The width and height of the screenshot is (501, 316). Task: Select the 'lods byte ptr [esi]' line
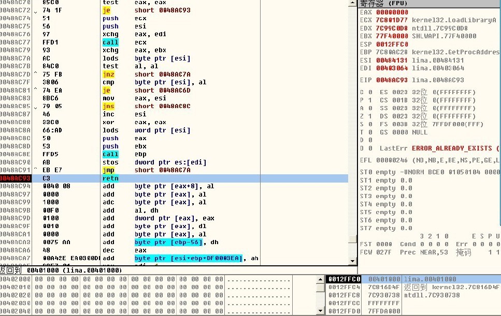pos(146,58)
